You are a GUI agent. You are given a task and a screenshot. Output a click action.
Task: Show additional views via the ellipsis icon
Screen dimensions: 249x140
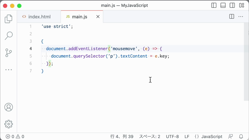coord(9,70)
